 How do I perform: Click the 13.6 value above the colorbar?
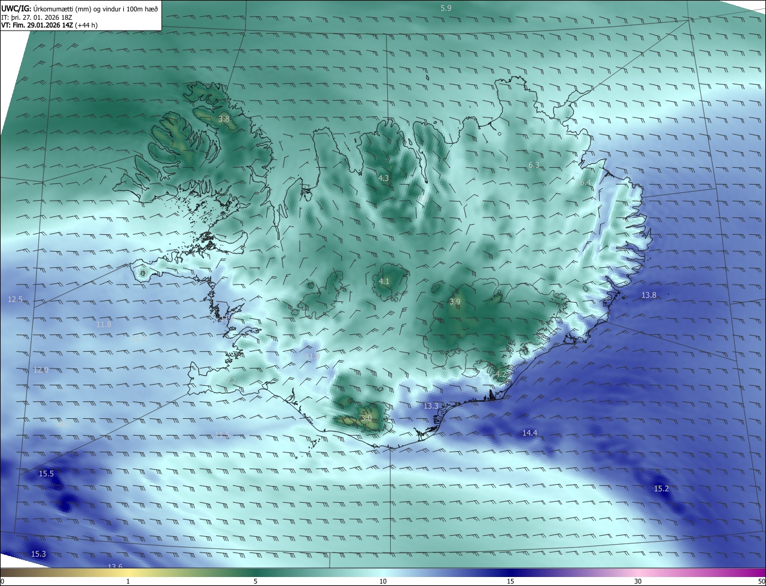click(x=115, y=566)
